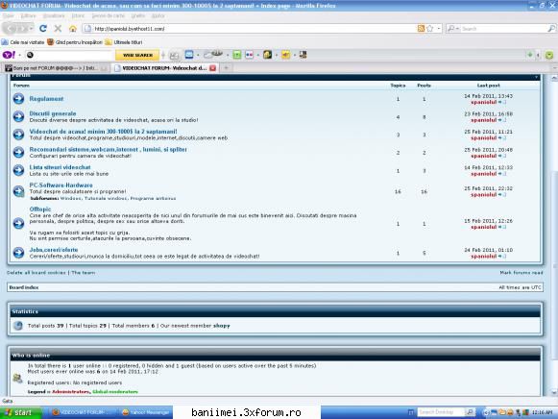
Task: Click the yellow envelope icon on Yahoo toolbar
Action: tap(286, 55)
